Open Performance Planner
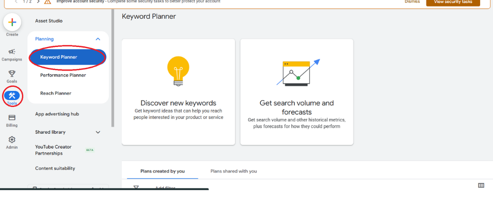Image resolution: width=493 pixels, height=214 pixels. point(63,75)
